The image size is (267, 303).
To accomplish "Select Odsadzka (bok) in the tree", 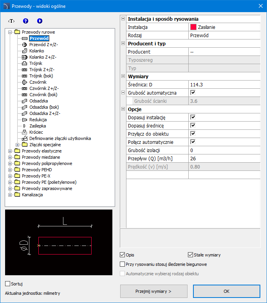I will (x=44, y=107).
